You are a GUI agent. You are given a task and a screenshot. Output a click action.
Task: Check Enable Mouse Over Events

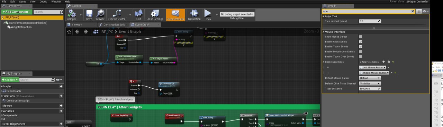360,51
